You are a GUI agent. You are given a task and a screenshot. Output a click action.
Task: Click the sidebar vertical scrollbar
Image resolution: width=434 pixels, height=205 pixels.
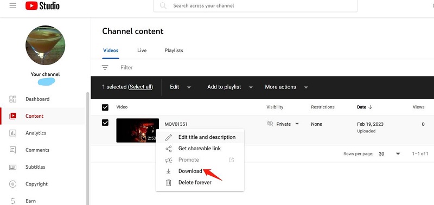click(x=88, y=148)
